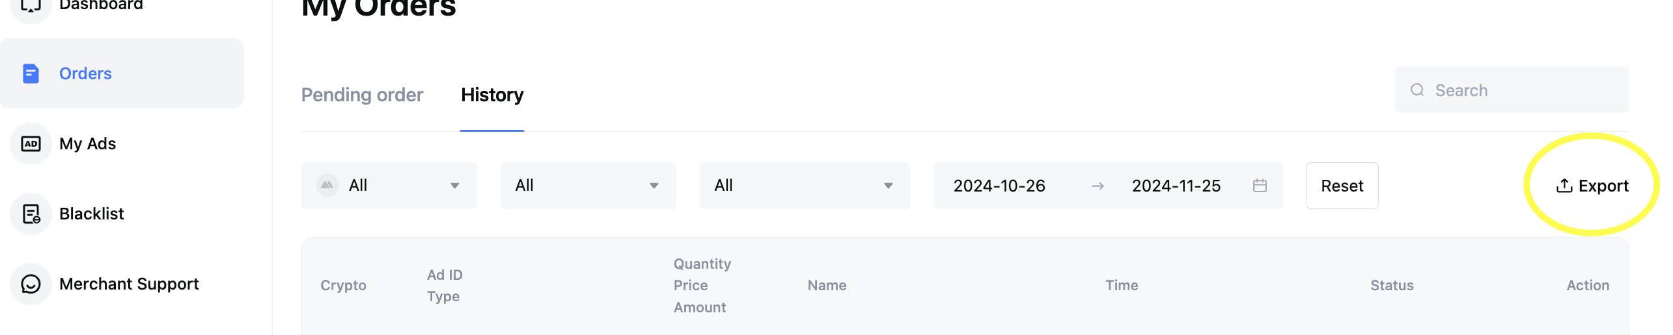Click the export upload arrow icon
Image resolution: width=1673 pixels, height=335 pixels.
point(1564,186)
